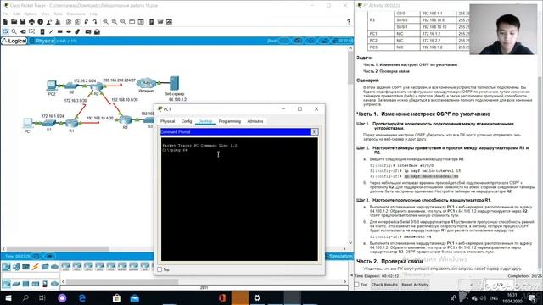Choose the Add Simple PDU envelope
This screenshot has height=305, width=543.
pyautogui.click(x=88, y=31)
